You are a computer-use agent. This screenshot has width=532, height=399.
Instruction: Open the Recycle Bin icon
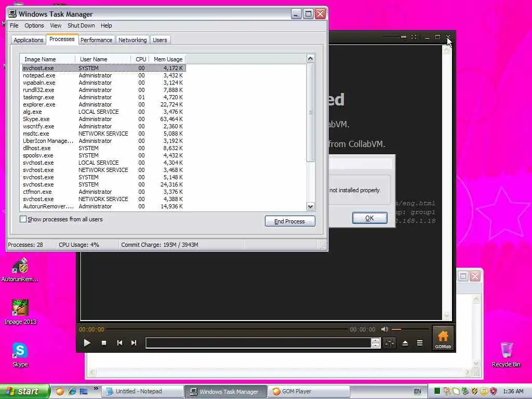(506, 355)
